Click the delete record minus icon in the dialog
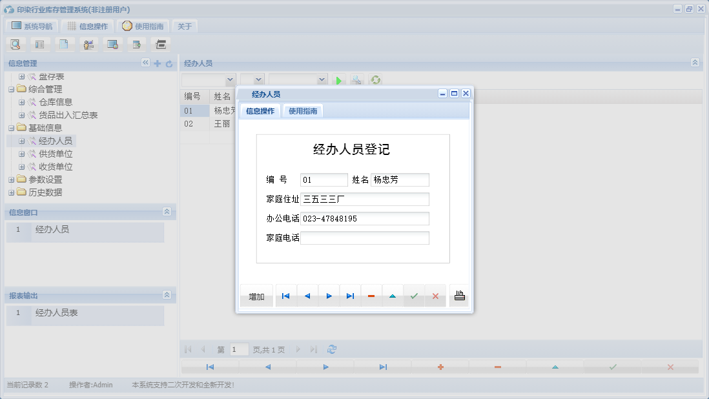This screenshot has height=399, width=709. (372, 295)
